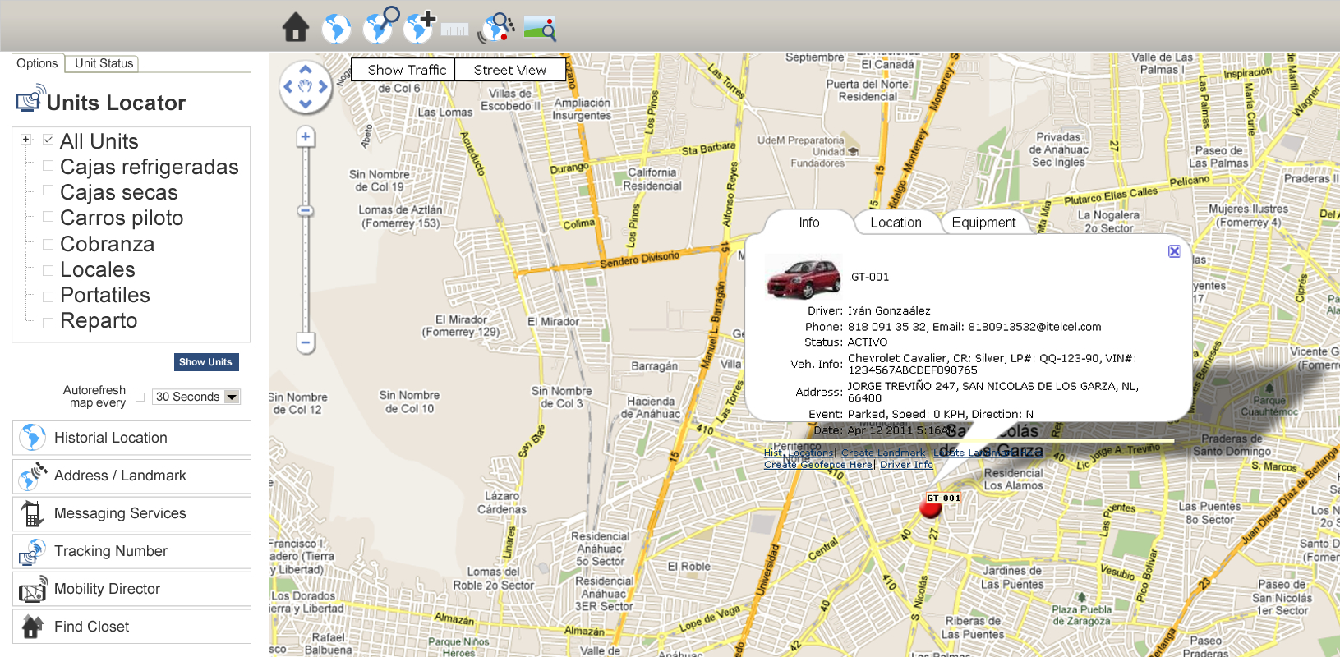Zoom out with the minus button

tap(306, 342)
